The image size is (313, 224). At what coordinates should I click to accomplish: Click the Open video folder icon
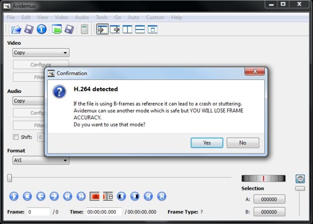pyautogui.click(x=16, y=29)
